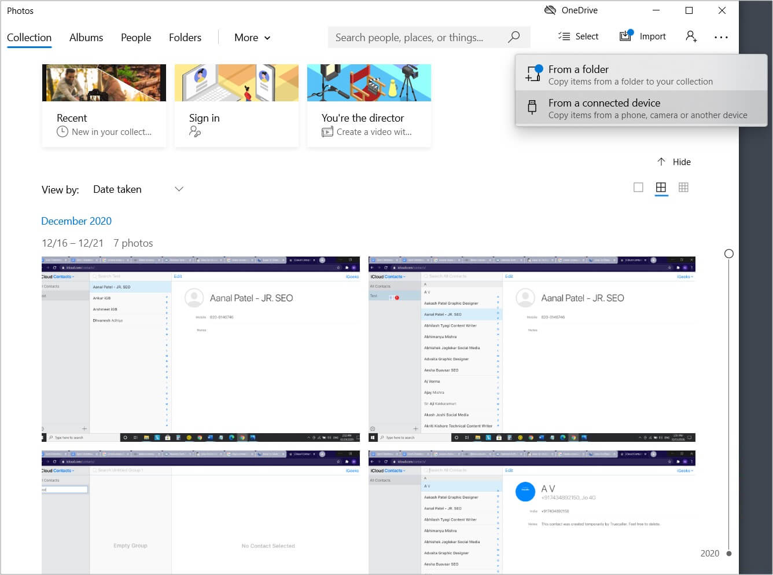
Task: Click the OneDrive cloud icon
Action: pyautogui.click(x=550, y=10)
